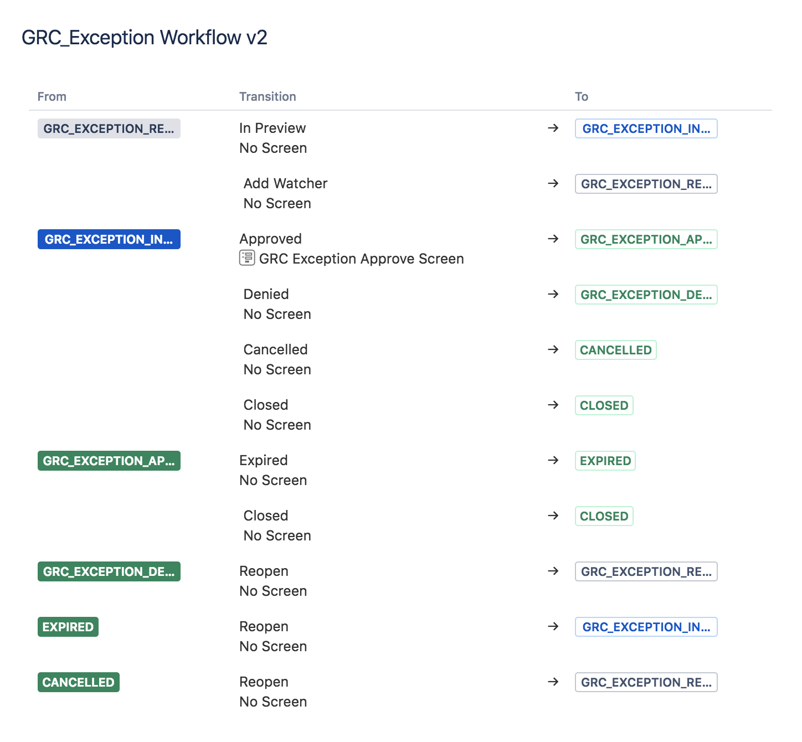Image resolution: width=802 pixels, height=742 pixels.
Task: Click No Screen under the Denied transition
Action: pyautogui.click(x=277, y=314)
